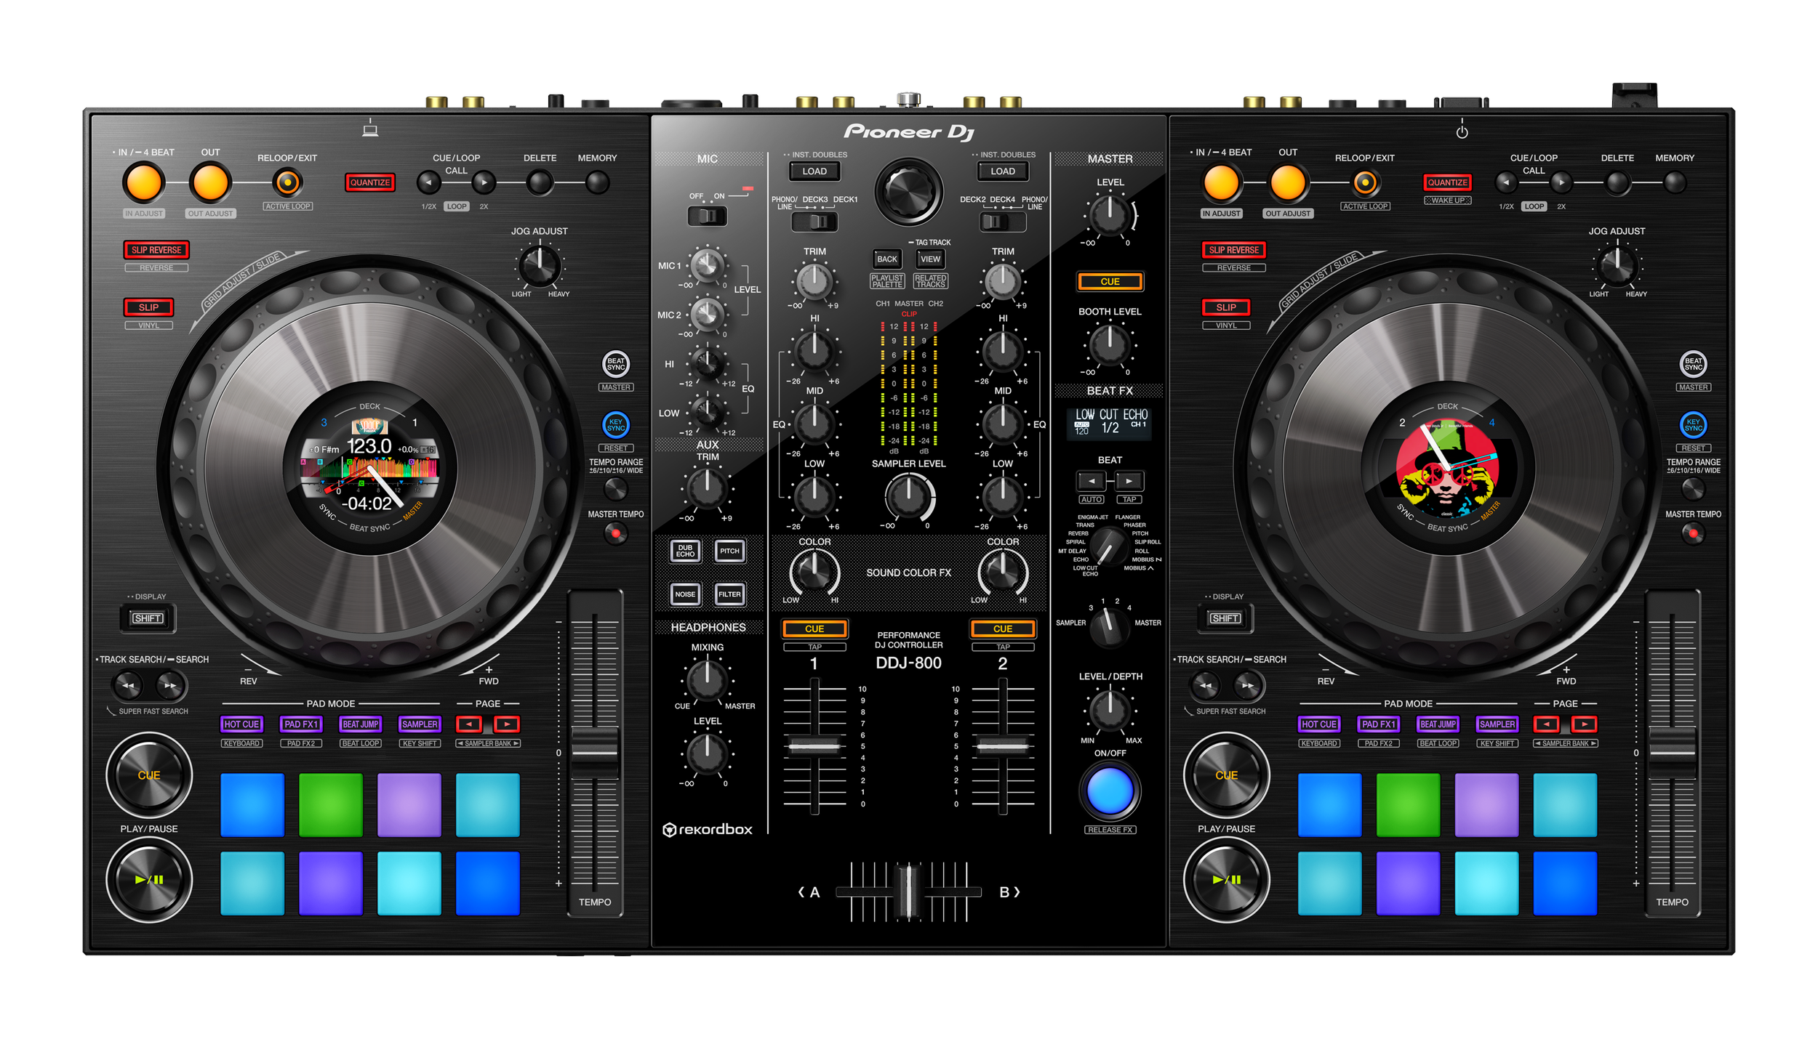Toggle left deck SLIP button
Image resolution: width=1818 pixels, height=1039 pixels.
(x=148, y=307)
